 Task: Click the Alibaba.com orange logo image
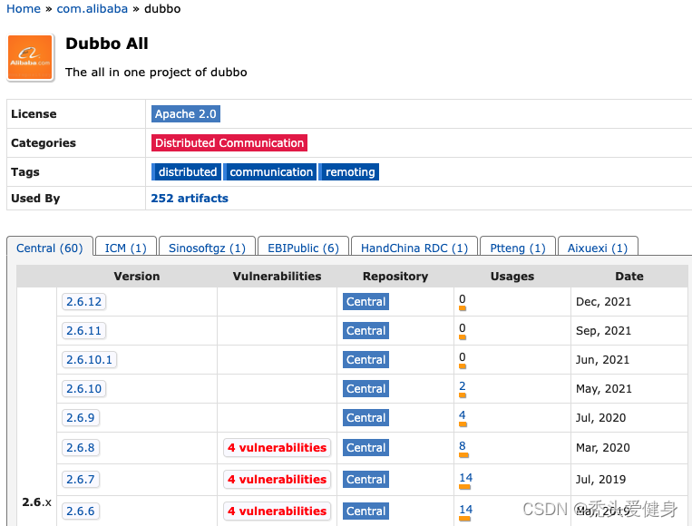(30, 57)
